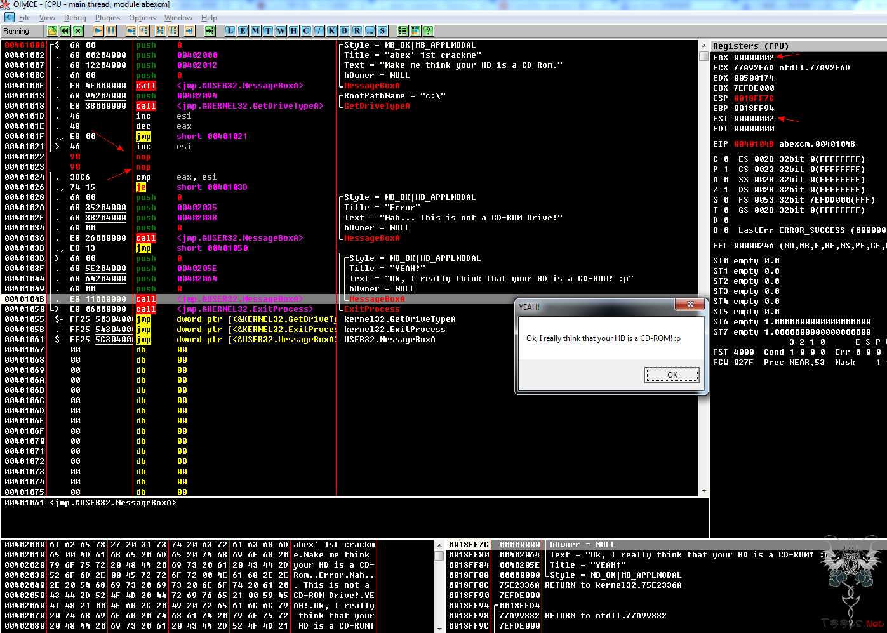The width and height of the screenshot is (887, 633).
Task: Open the Debugging options toolbar icon
Action: (x=403, y=30)
